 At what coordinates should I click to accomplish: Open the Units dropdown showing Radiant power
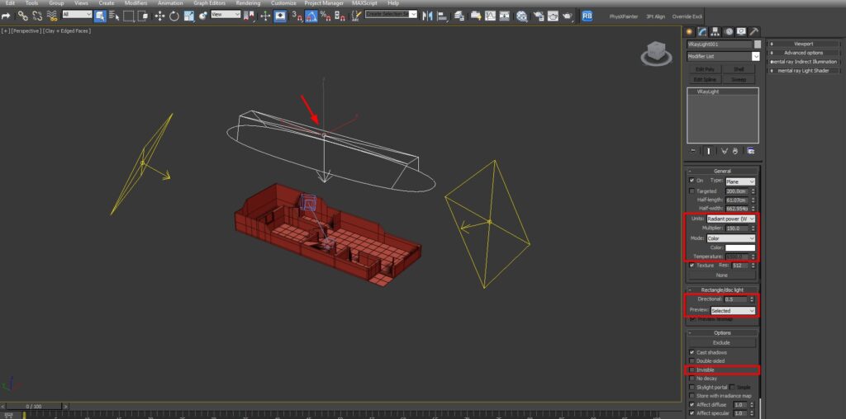click(731, 219)
